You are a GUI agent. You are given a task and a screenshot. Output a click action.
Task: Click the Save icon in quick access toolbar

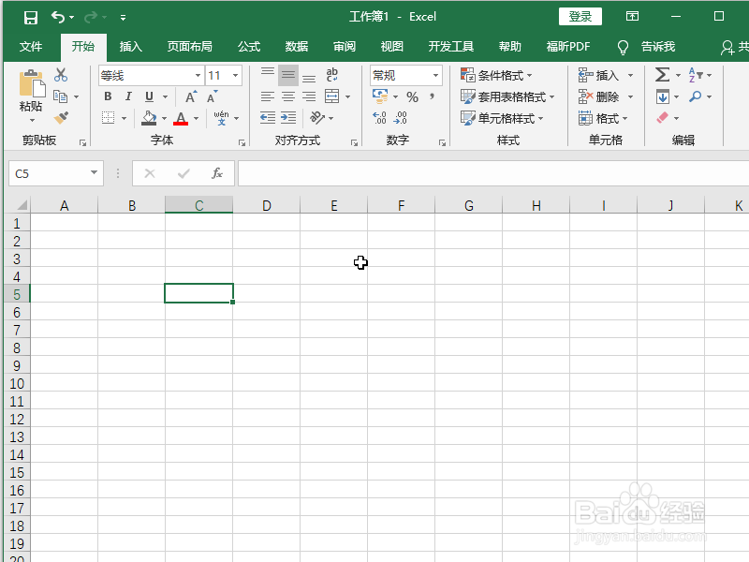pos(31,18)
